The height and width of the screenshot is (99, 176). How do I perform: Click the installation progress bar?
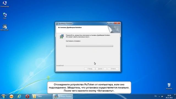pyautogui.click(x=89, y=46)
